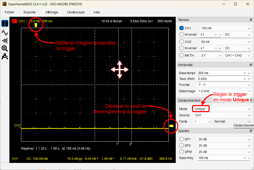
Task: Undock the Horizontal panel
Action: (251, 65)
